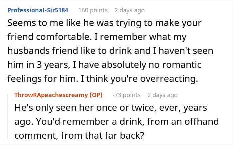Open timestamp of ThrowRApeachescreamy's reply
233x145 pixels.
(x=162, y=95)
